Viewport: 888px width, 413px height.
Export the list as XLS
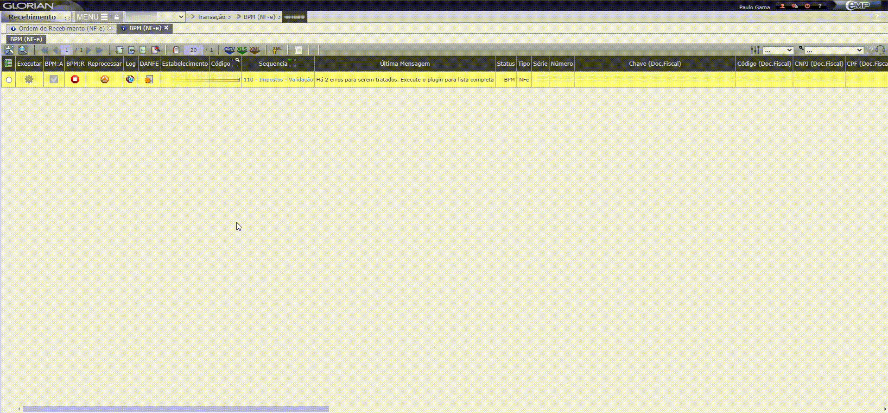[242, 50]
